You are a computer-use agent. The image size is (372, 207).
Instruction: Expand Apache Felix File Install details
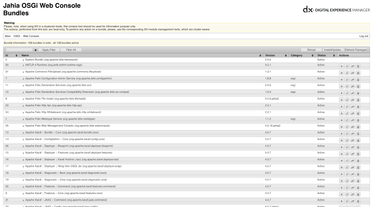coord(23,99)
